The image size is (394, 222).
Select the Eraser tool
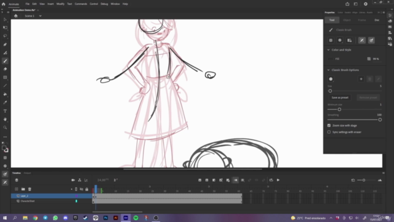[5, 69]
